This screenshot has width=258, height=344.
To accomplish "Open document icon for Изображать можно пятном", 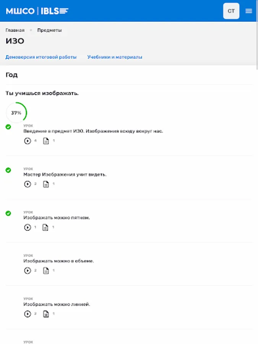I will (45, 227).
